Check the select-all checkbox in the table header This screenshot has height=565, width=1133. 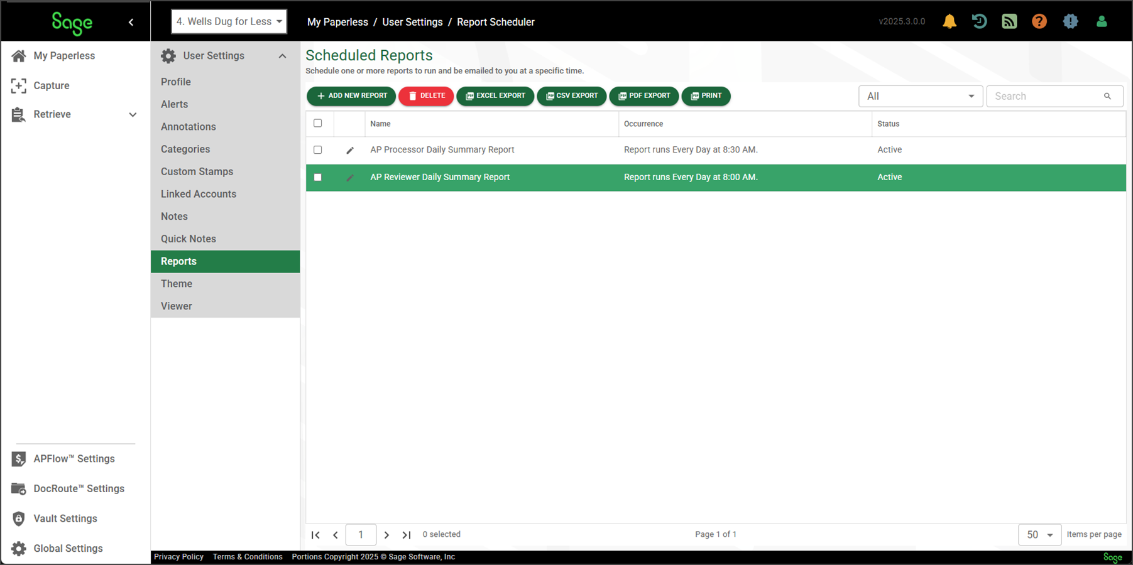point(317,123)
